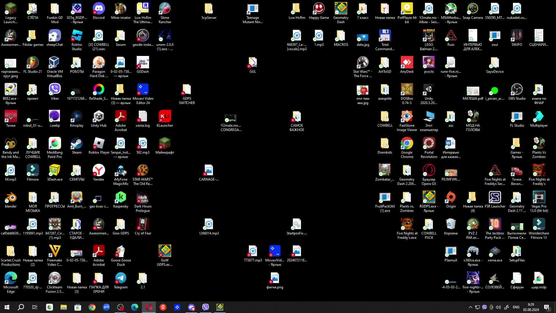Select the Freemake Video Converter icon

click(55, 256)
